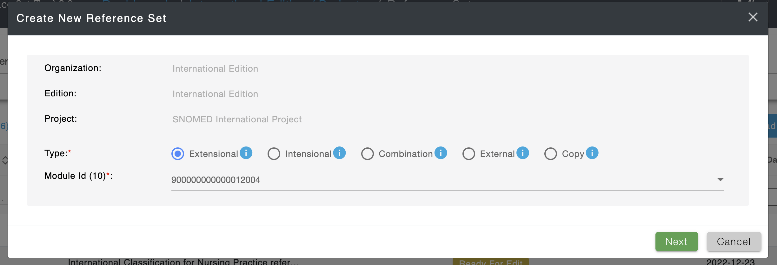Open the Module Id value 900000000000012004
The image size is (777, 265).
(x=448, y=180)
